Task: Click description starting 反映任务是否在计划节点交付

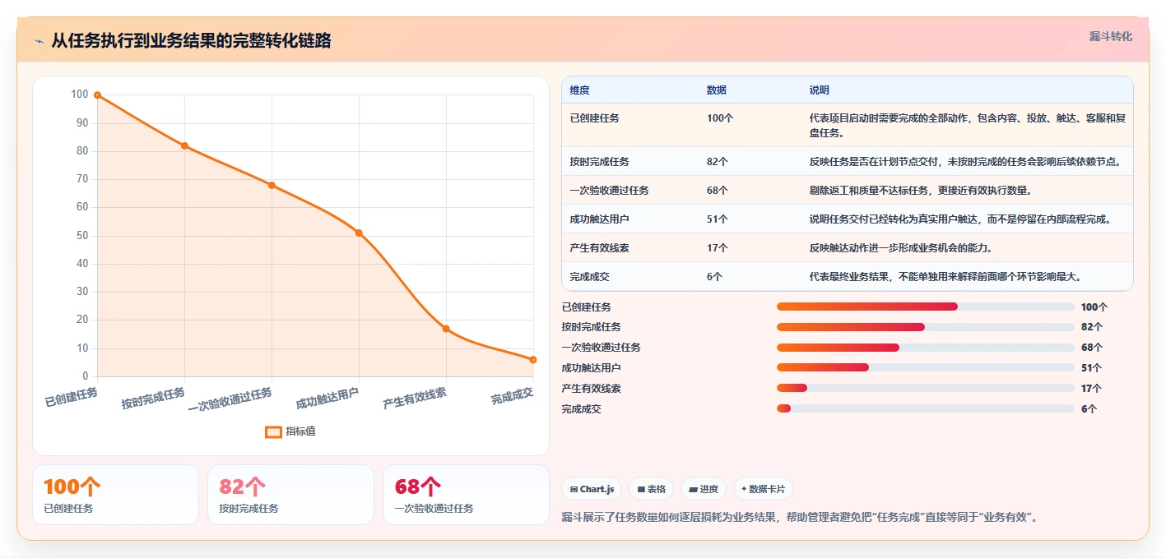Action: pyautogui.click(x=965, y=162)
